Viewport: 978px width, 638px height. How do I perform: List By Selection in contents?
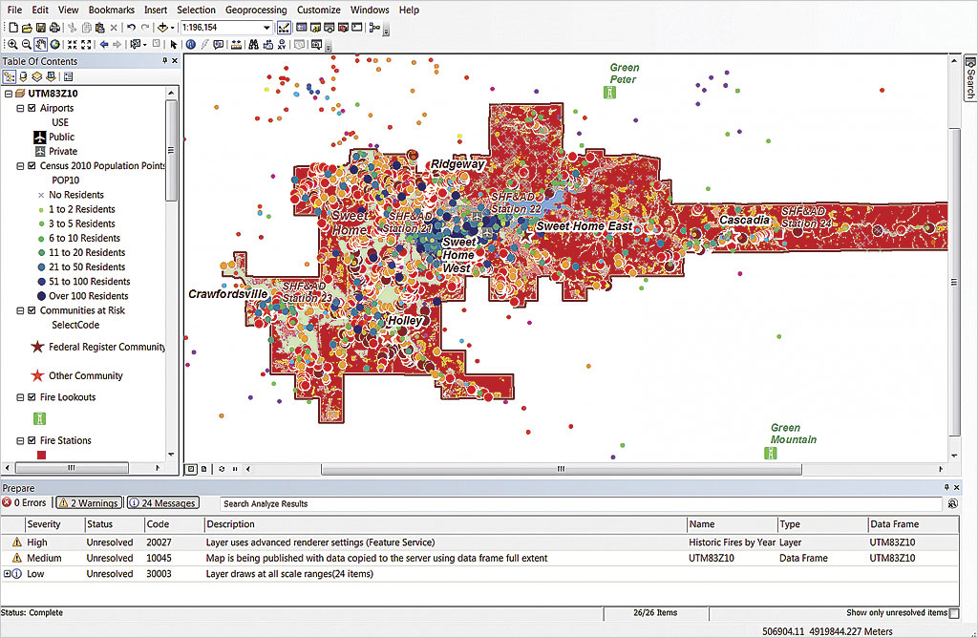(x=52, y=76)
